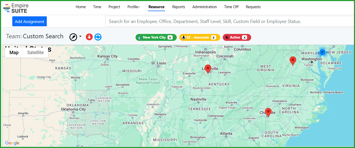
Task: Click the Google logo on the map
Action: click(12, 143)
